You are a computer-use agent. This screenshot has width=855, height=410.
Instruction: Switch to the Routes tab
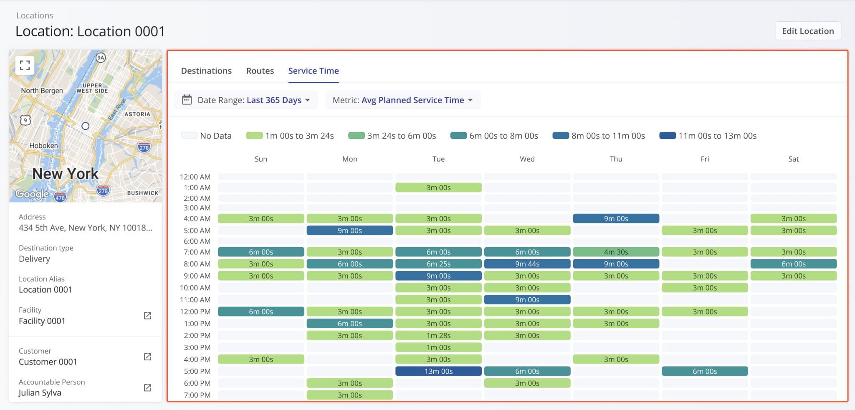click(260, 71)
